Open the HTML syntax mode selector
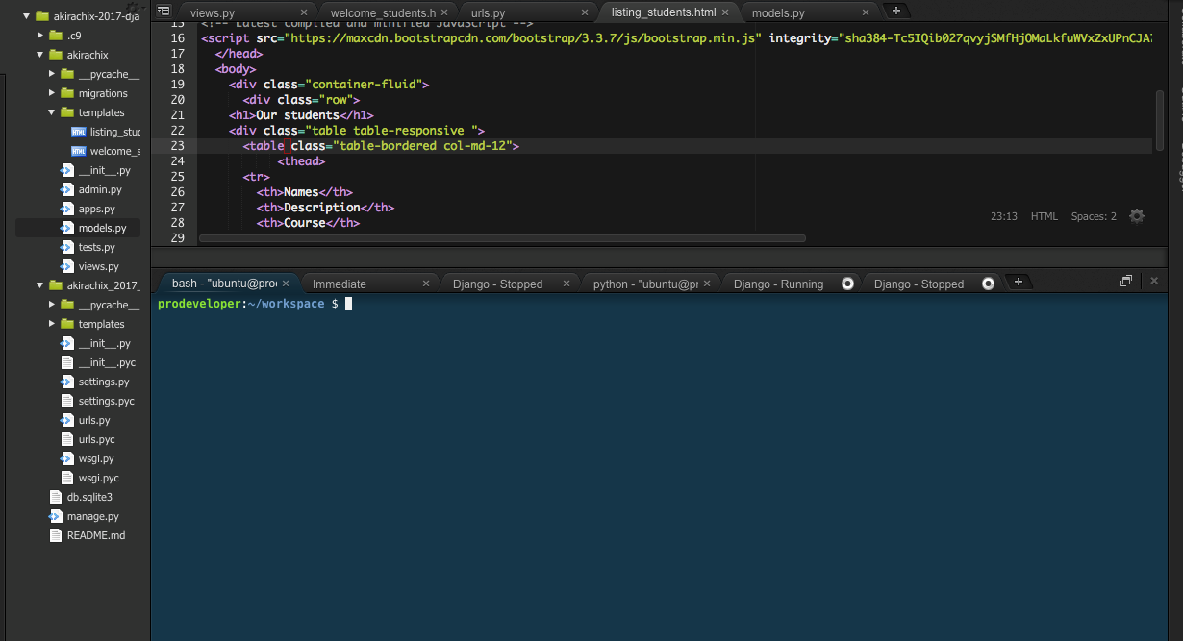This screenshot has height=641, width=1183. [1044, 216]
